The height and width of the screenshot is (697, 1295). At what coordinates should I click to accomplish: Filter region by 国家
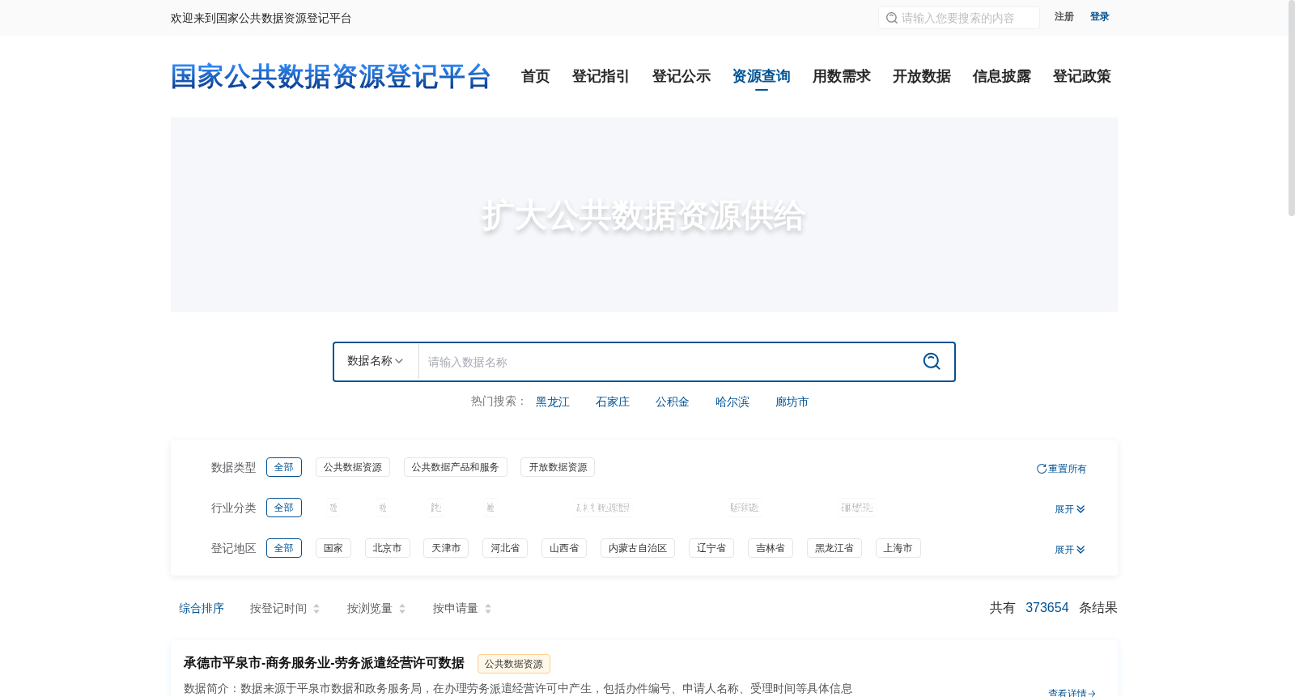pyautogui.click(x=333, y=548)
